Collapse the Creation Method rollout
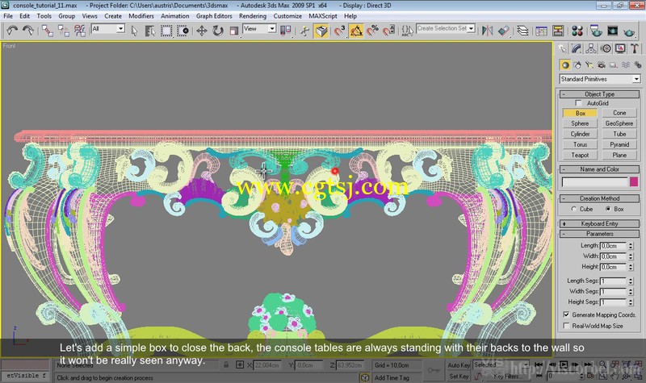This screenshot has height=383, width=646. tap(599, 198)
